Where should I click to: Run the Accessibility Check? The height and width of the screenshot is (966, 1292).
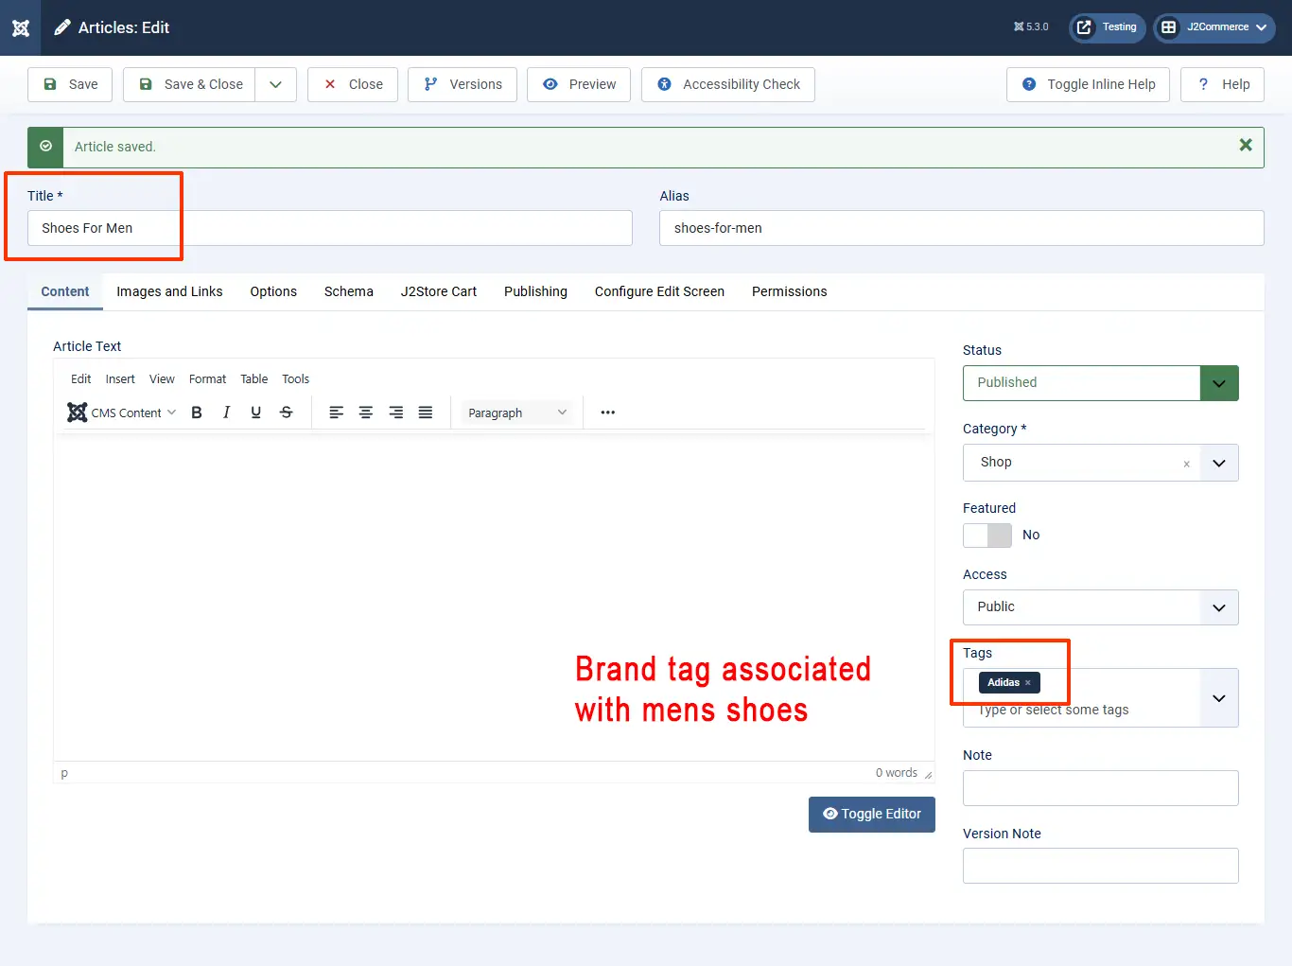coord(728,84)
